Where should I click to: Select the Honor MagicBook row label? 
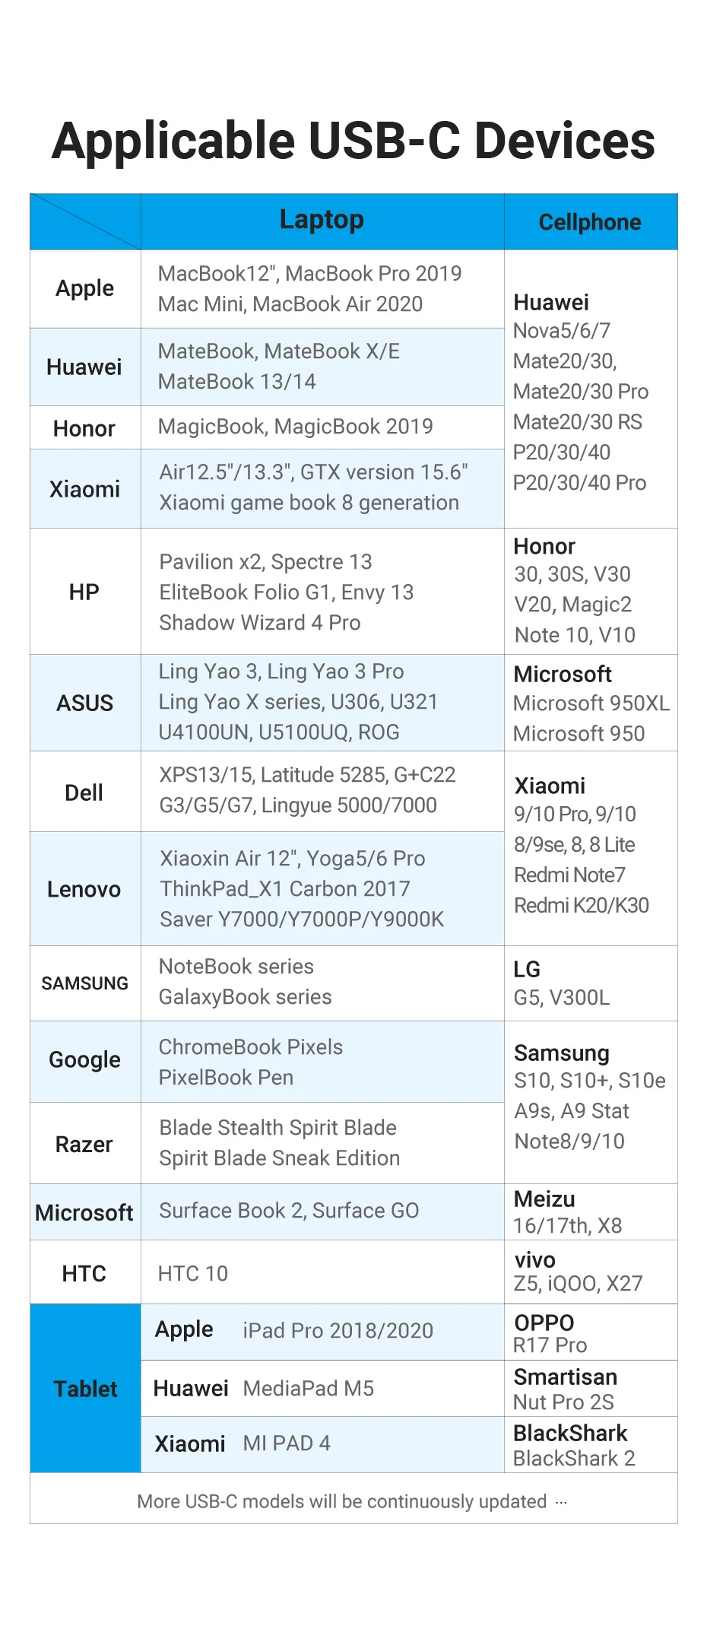[x=84, y=429]
